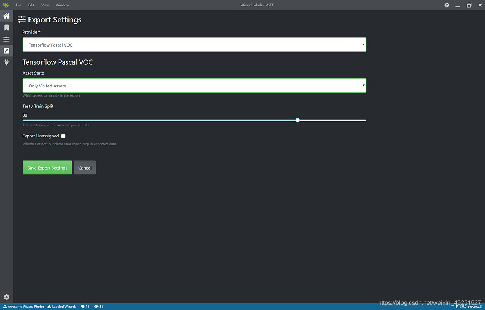
Task: Close the VoTT window
Action: (x=480, y=5)
